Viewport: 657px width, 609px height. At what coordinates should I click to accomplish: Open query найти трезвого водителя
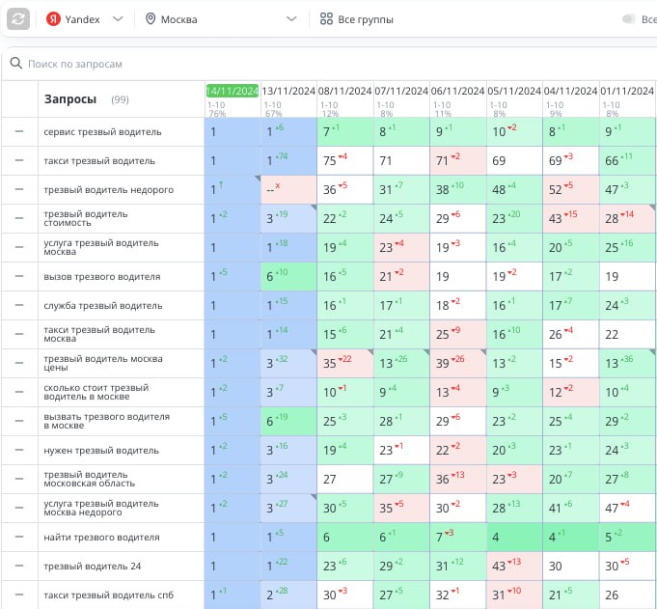(x=101, y=537)
